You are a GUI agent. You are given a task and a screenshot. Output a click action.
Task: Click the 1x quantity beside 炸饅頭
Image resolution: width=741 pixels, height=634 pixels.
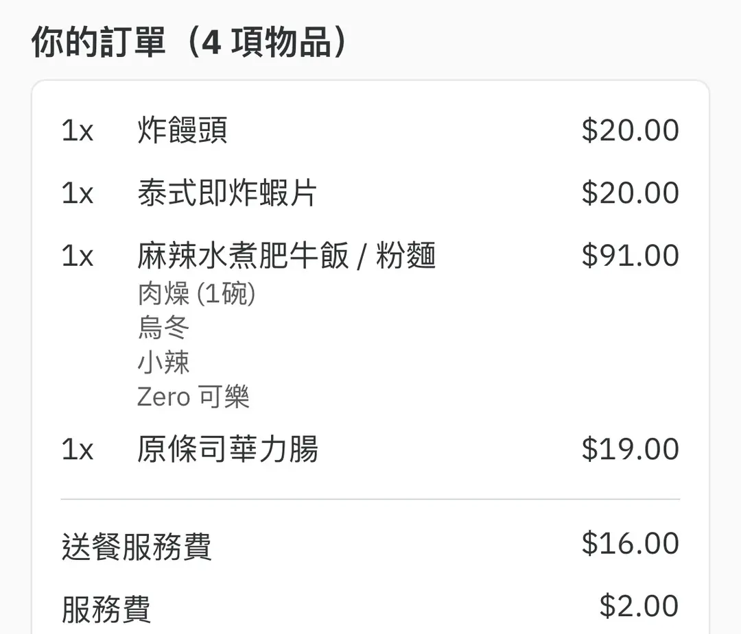coord(78,130)
